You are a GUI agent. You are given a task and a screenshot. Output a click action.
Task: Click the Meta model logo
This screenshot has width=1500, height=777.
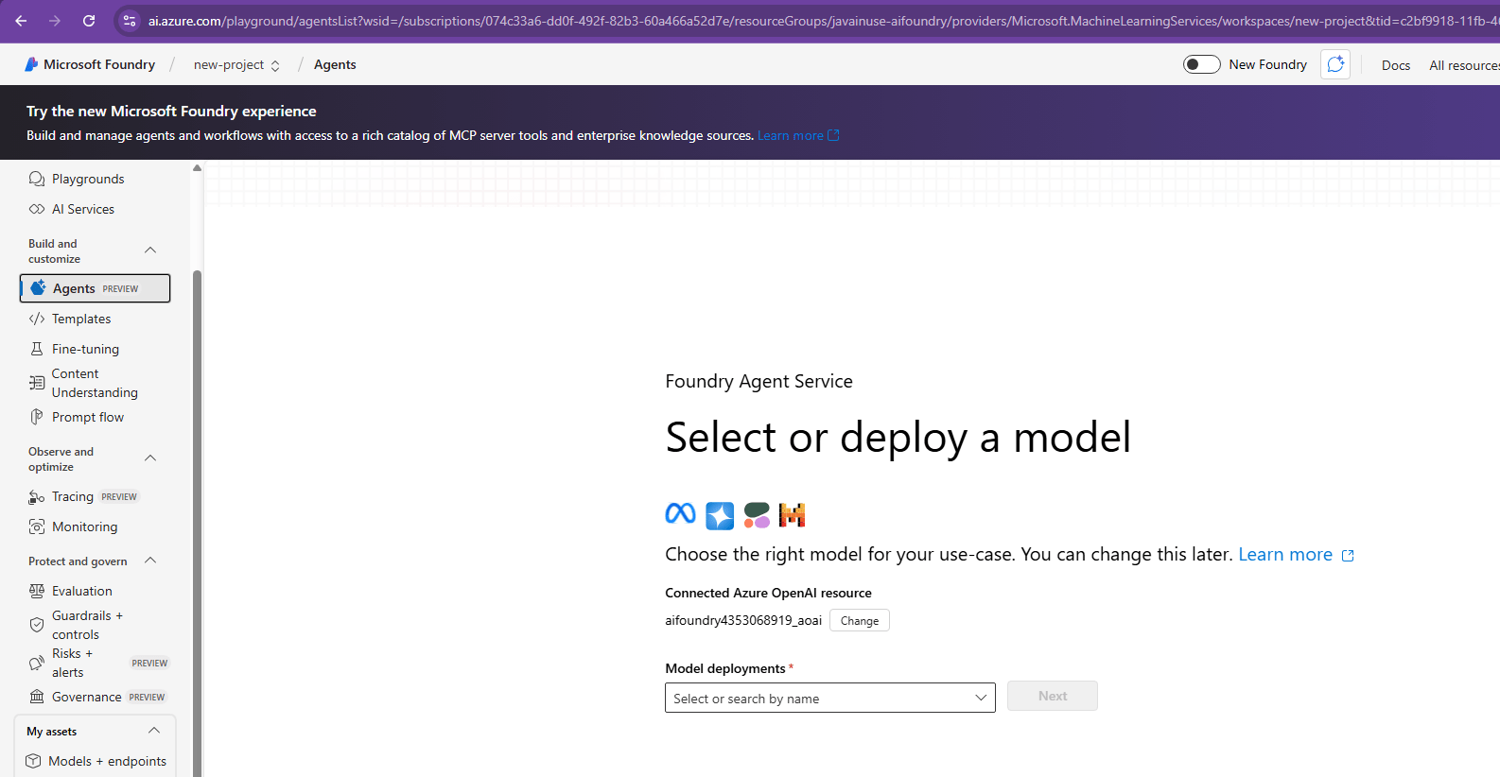click(x=681, y=513)
